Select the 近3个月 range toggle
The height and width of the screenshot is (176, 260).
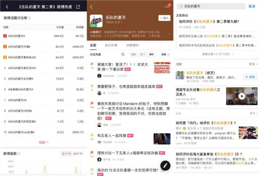click(78, 154)
